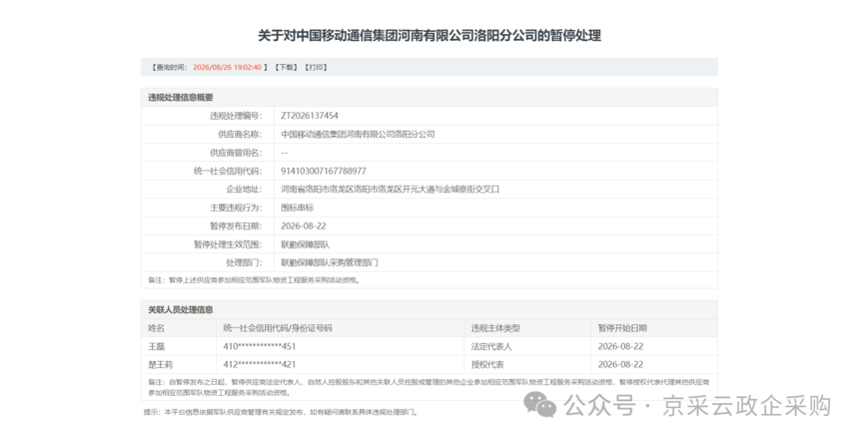Click the 主要违规行为 label
Screen dimensions: 859x440
(236, 208)
